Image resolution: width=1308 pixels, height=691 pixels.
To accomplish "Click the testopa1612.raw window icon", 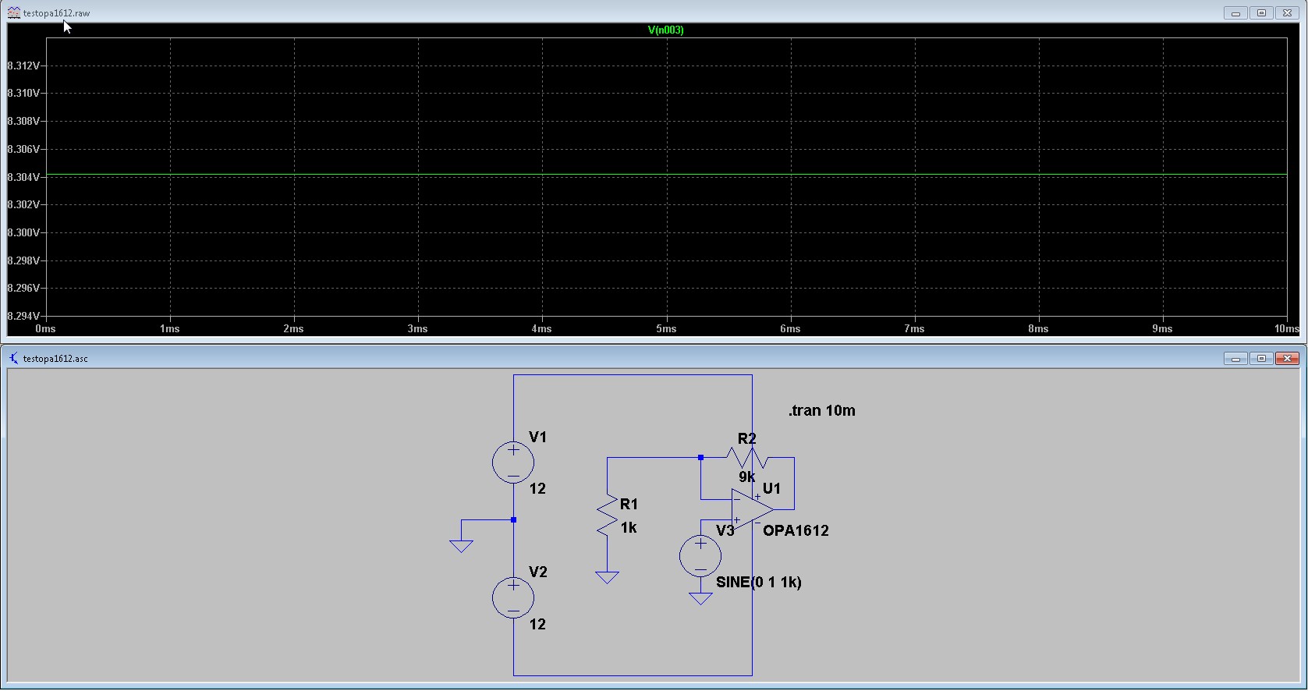I will pyautogui.click(x=13, y=12).
